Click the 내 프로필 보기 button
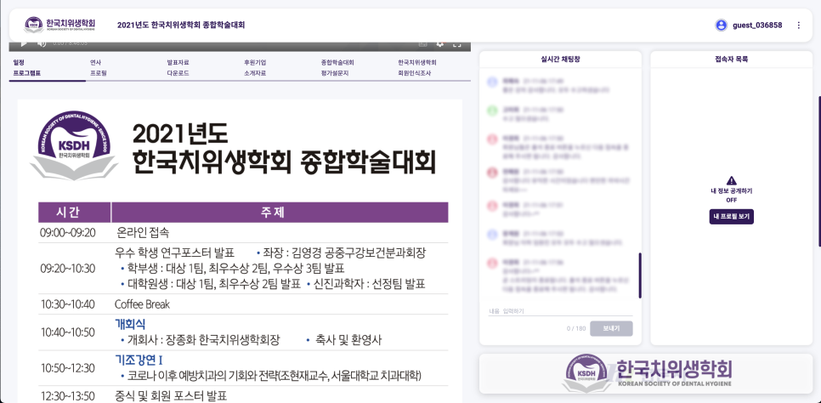Viewport: 821px width, 403px height. point(732,217)
